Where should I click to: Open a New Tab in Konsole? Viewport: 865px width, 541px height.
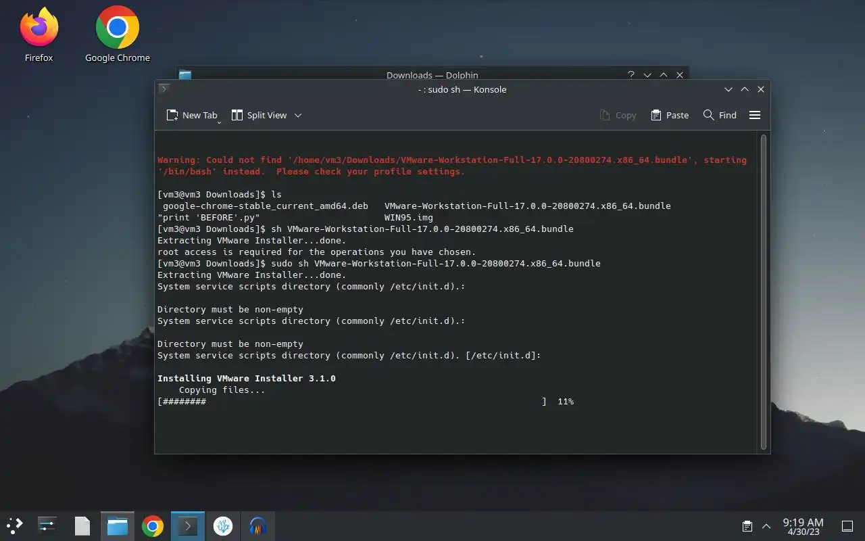[191, 115]
